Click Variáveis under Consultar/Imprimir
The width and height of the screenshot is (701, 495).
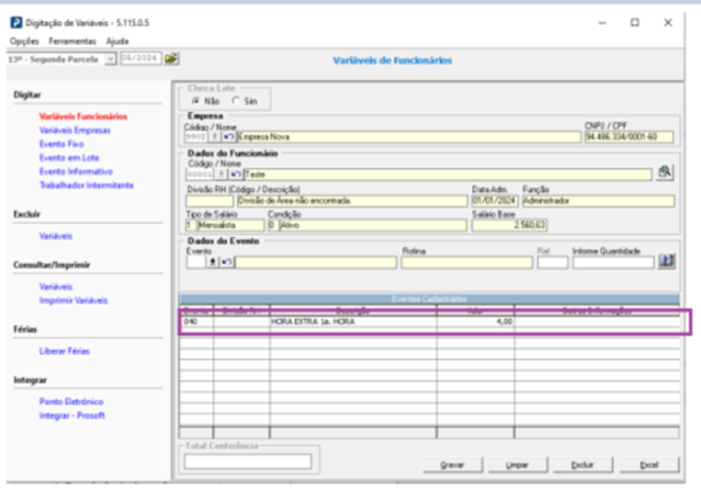coord(55,287)
